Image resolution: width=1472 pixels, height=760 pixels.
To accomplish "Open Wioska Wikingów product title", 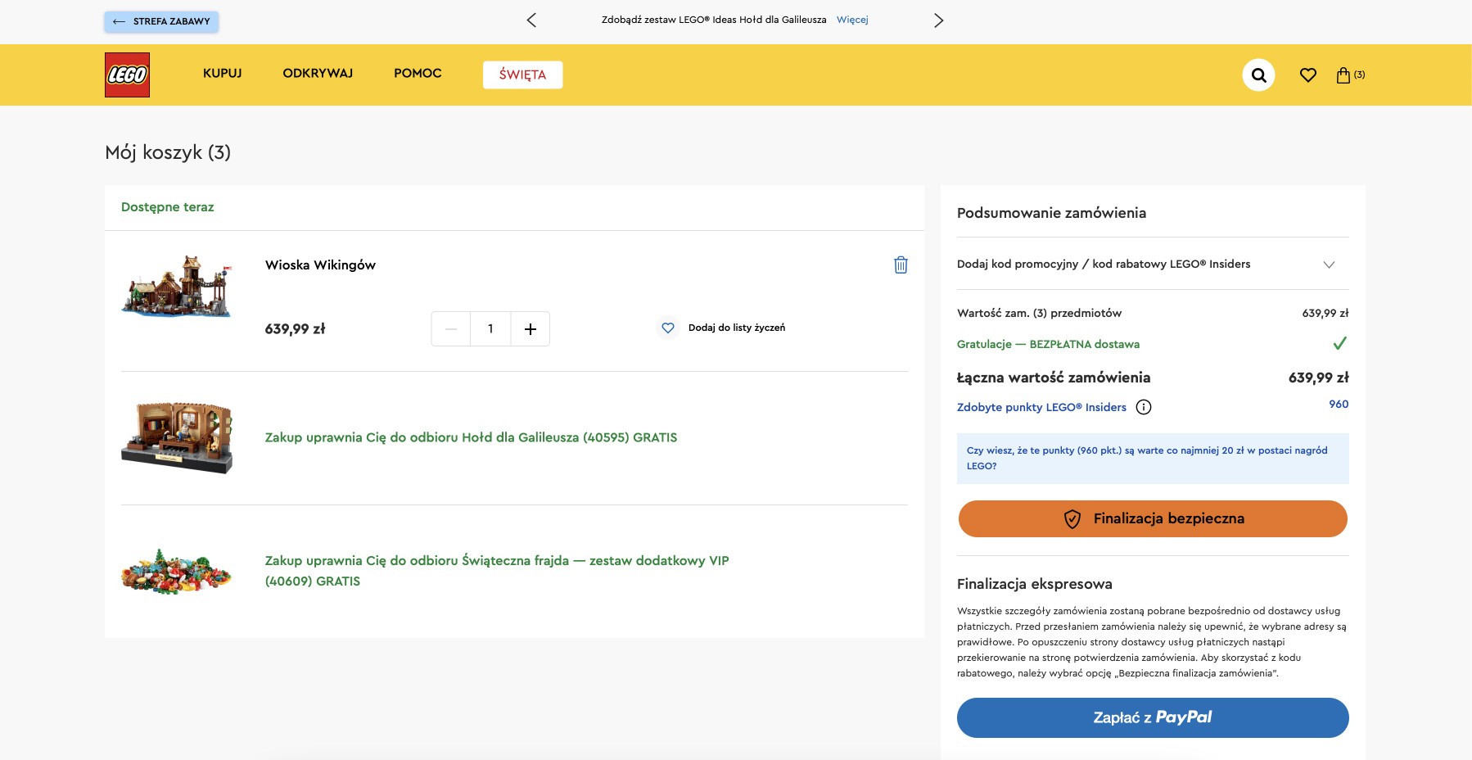I will click(x=320, y=265).
